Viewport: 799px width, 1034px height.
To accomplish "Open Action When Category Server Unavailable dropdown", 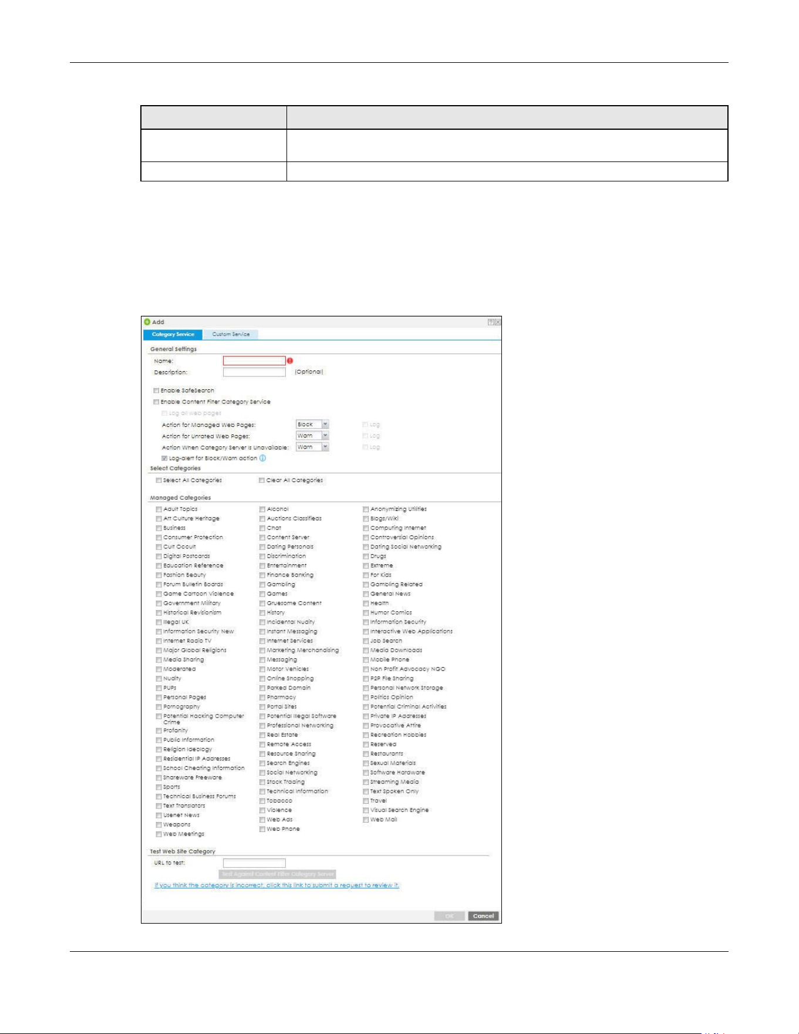I will coord(312,447).
